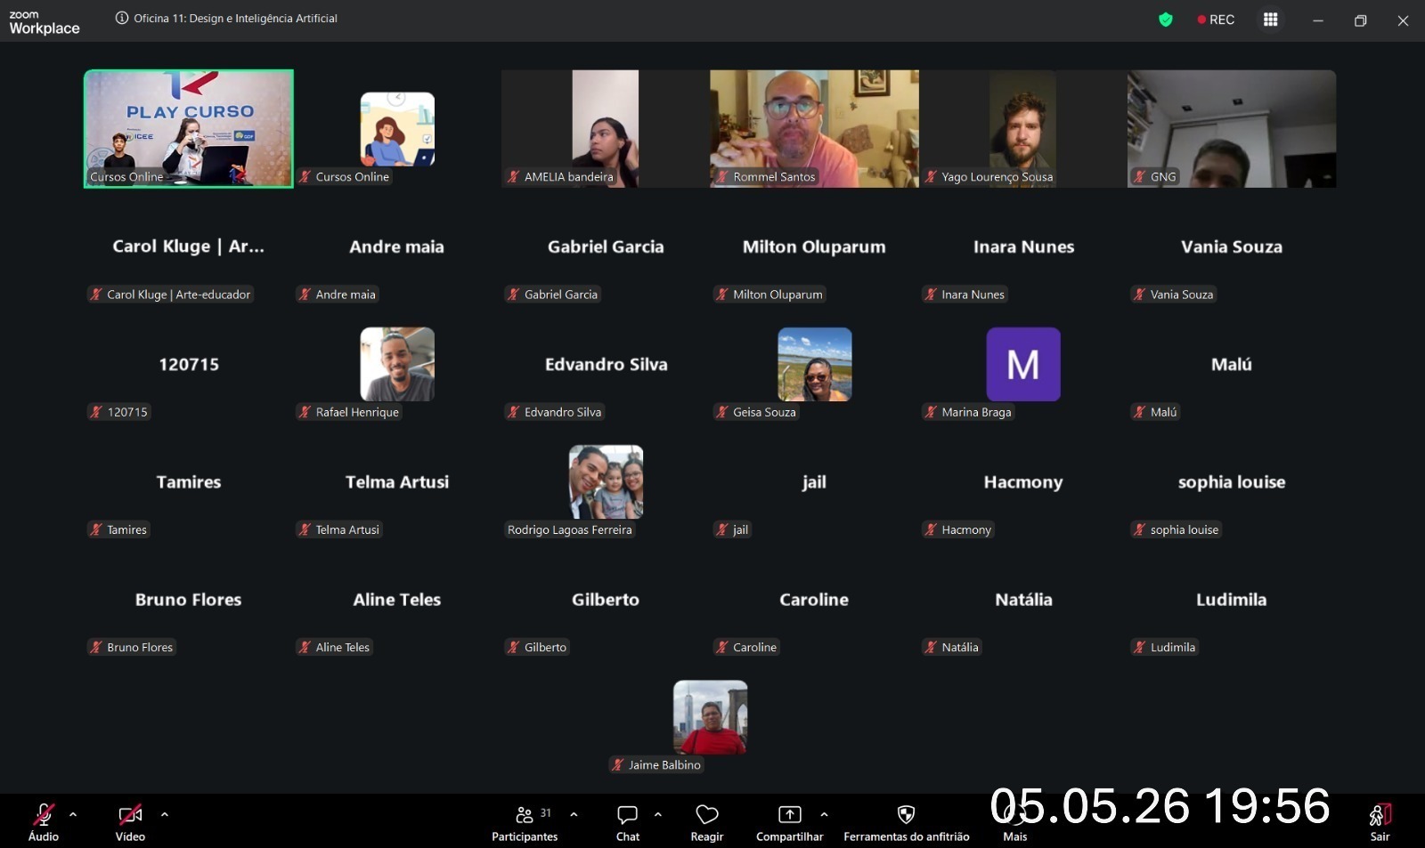The height and width of the screenshot is (848, 1425).
Task: Open the Mais menu in toolbar
Action: [x=1015, y=823]
